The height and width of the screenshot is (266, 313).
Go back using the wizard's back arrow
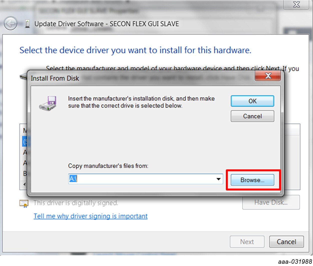click(x=11, y=24)
